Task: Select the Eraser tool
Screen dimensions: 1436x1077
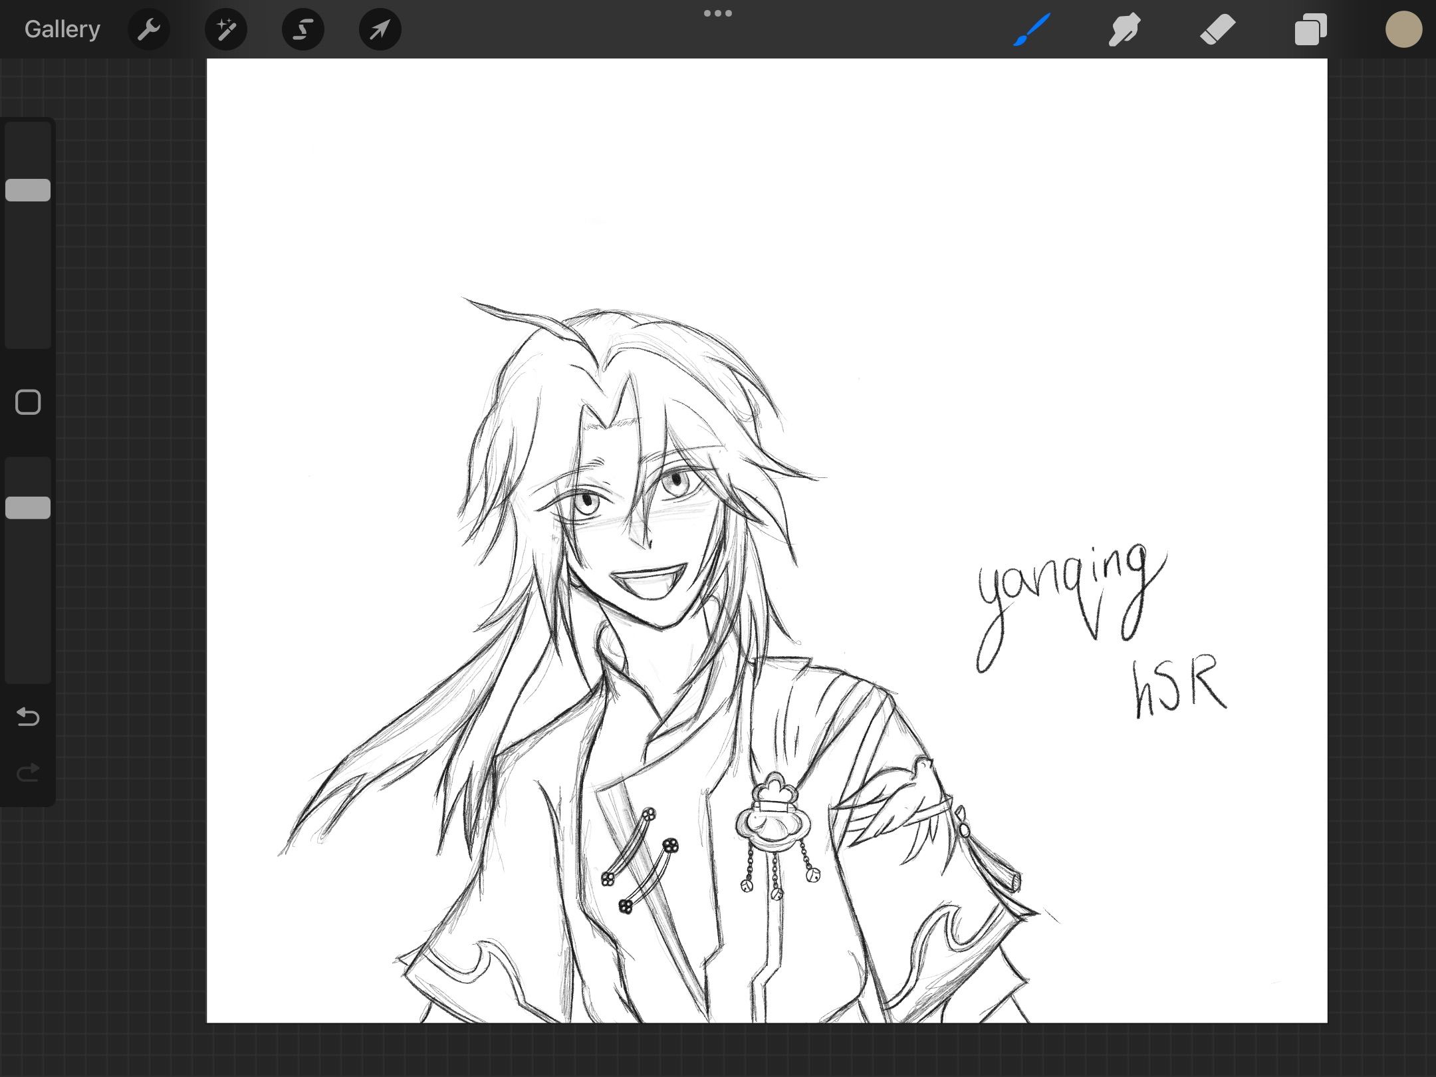Action: (x=1217, y=29)
